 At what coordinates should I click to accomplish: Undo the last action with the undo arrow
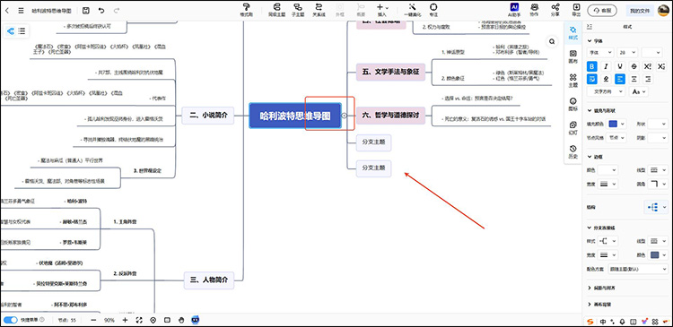pyautogui.click(x=101, y=10)
